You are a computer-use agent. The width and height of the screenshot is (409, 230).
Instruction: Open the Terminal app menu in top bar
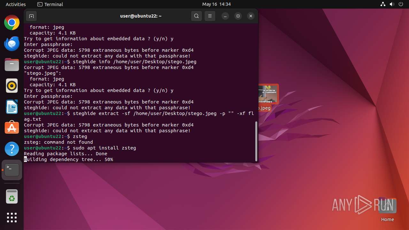pyautogui.click(x=50, y=4)
